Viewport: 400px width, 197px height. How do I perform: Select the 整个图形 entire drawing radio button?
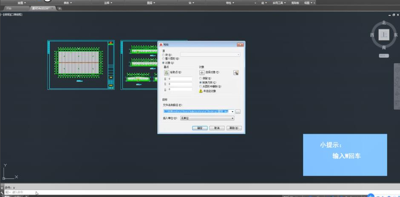tap(164, 59)
